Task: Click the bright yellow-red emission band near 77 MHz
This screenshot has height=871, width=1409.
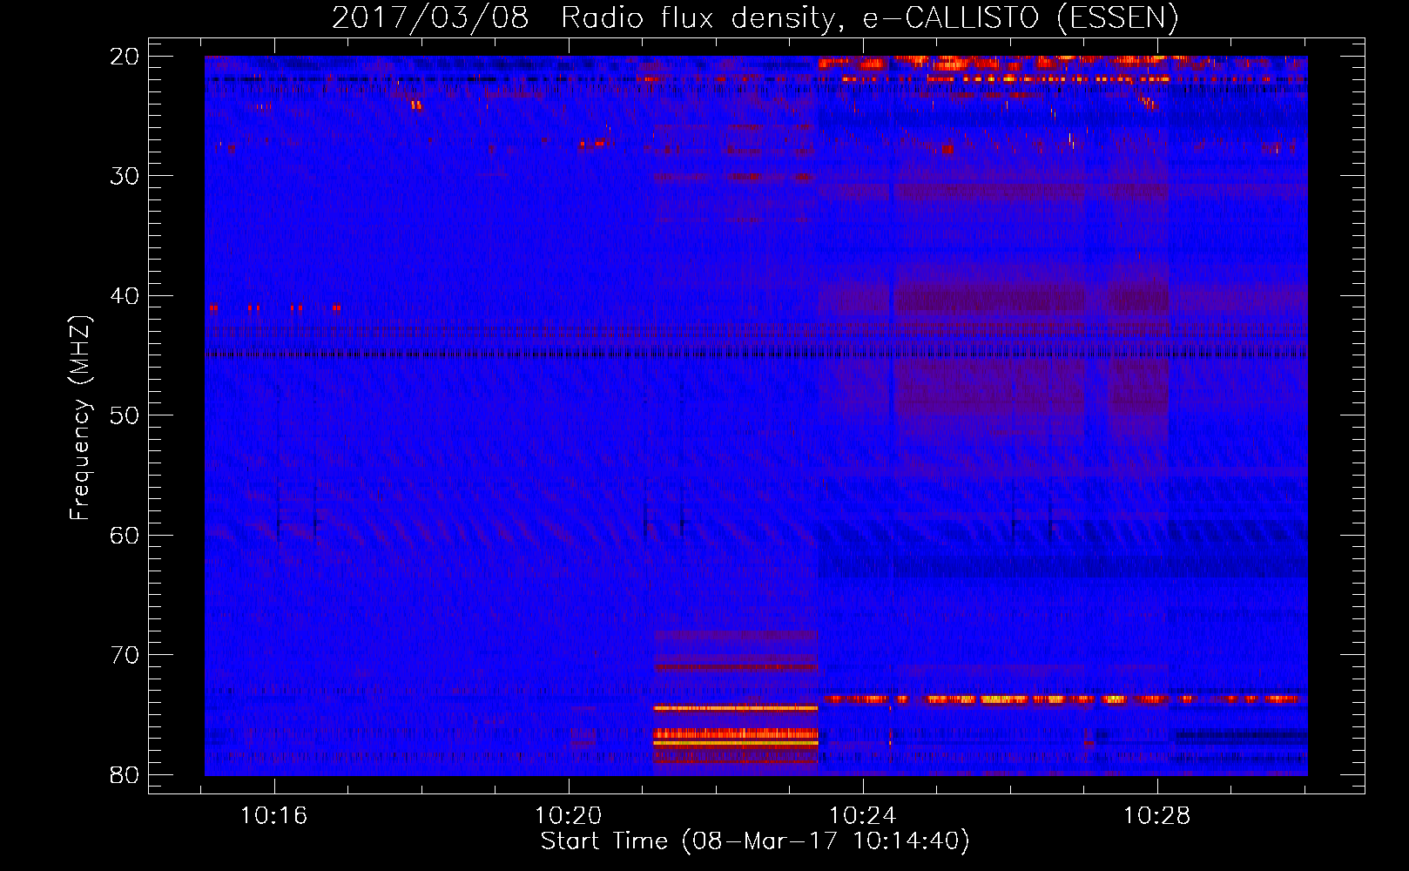Action: point(736,739)
